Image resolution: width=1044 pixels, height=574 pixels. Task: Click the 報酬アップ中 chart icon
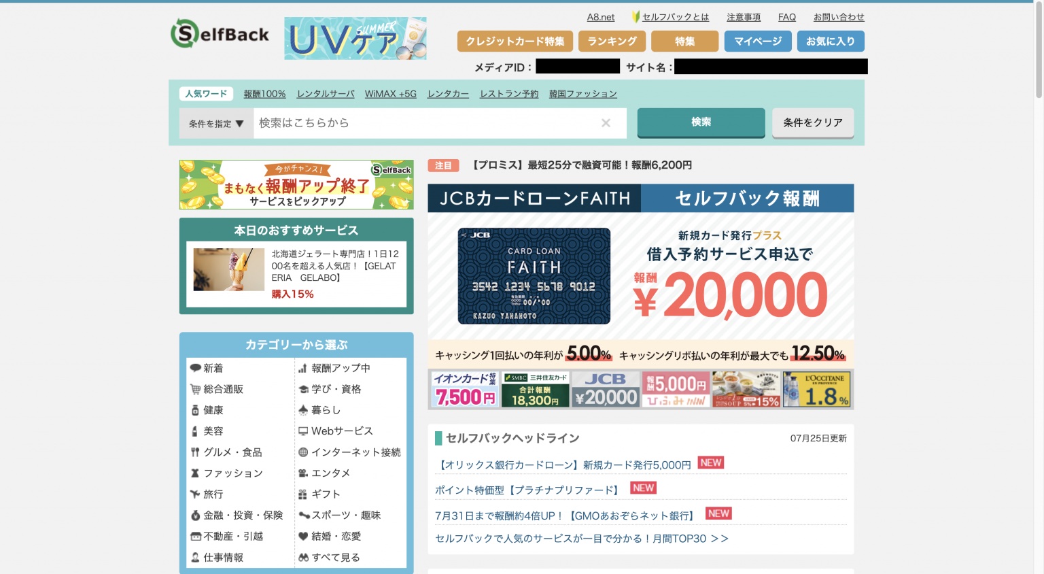pyautogui.click(x=303, y=368)
